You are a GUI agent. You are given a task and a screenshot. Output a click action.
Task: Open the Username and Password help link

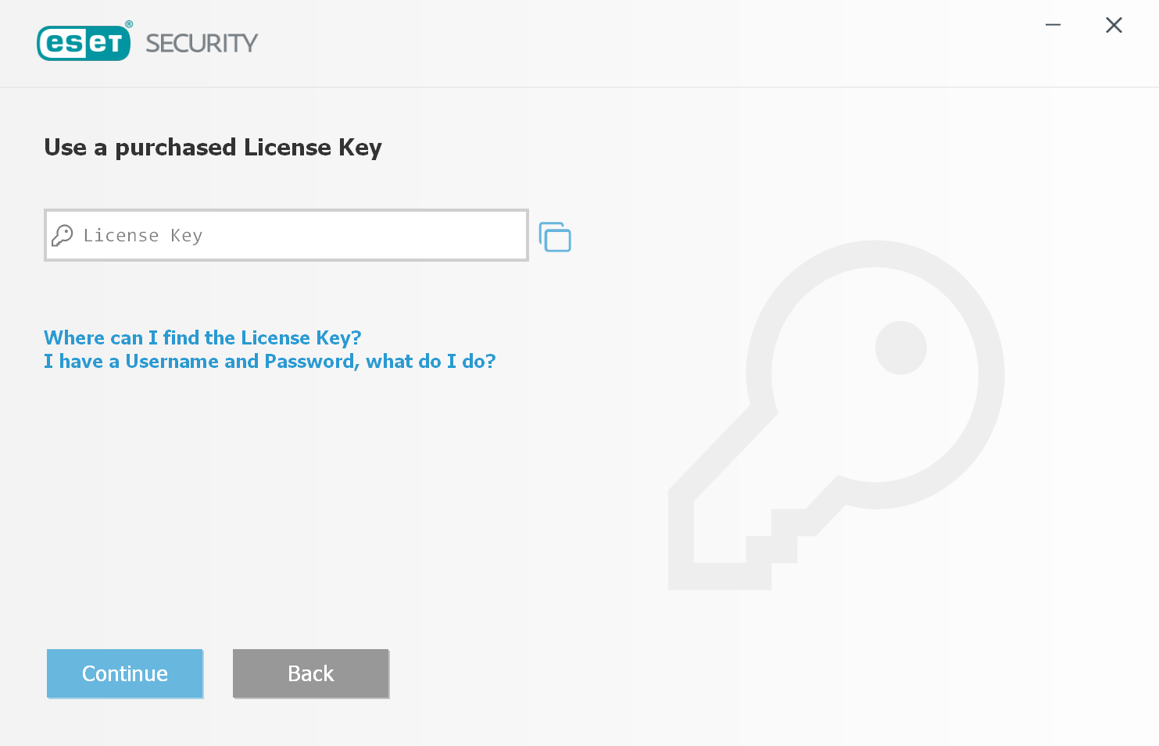coord(270,361)
